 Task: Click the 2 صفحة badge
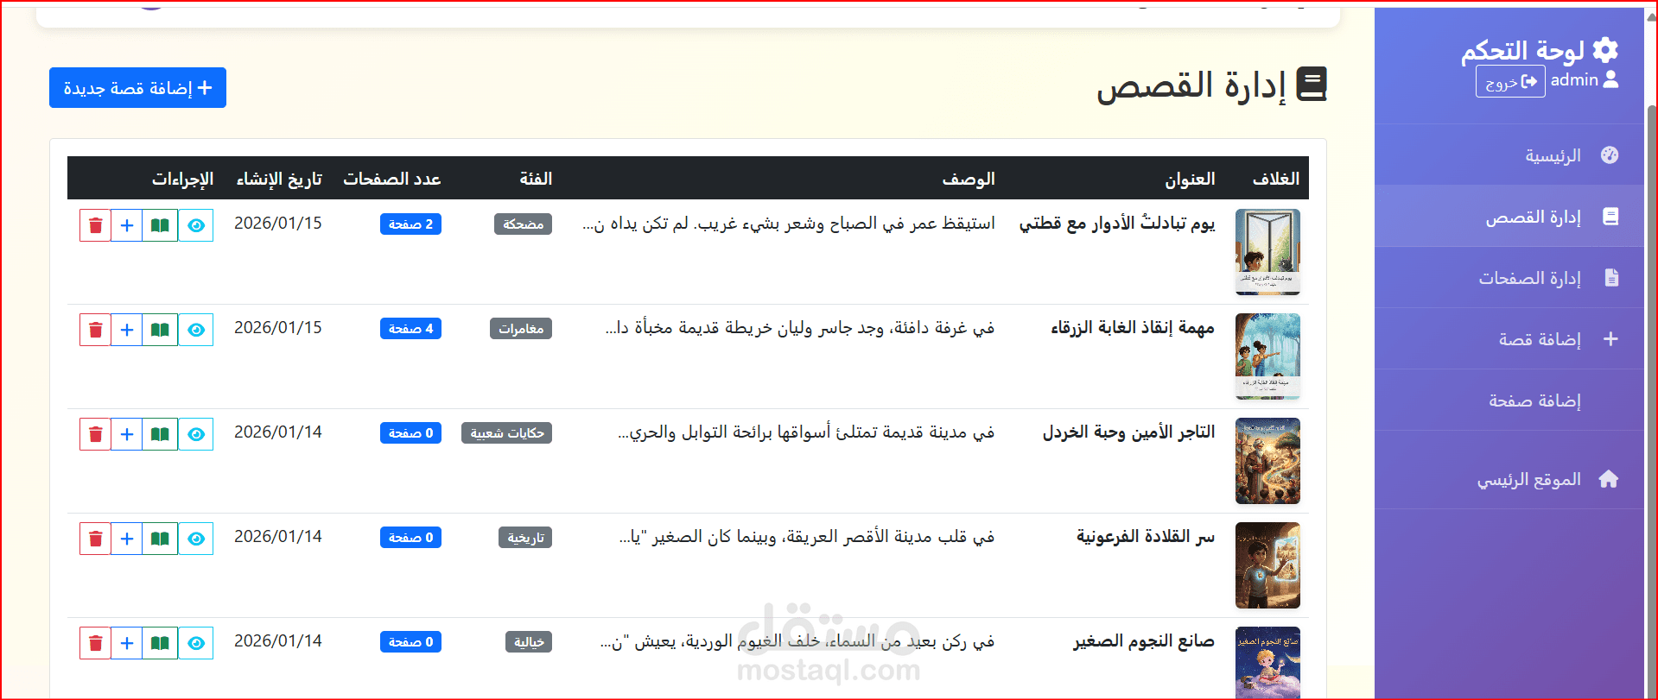coord(410,224)
